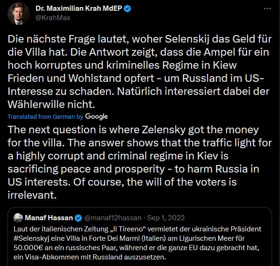280x266 pixels.
Task: Click the 'Translated from German by' link
Action: click(x=45, y=117)
